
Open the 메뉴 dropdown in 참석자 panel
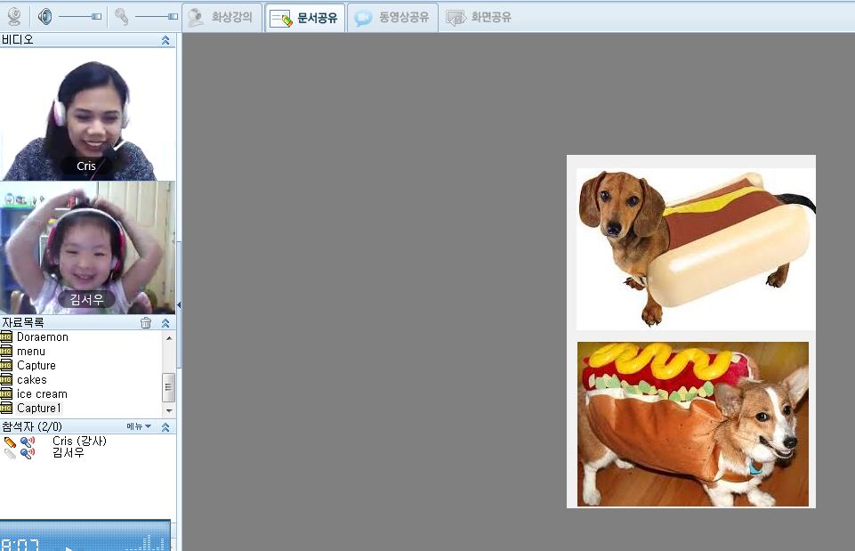[139, 426]
